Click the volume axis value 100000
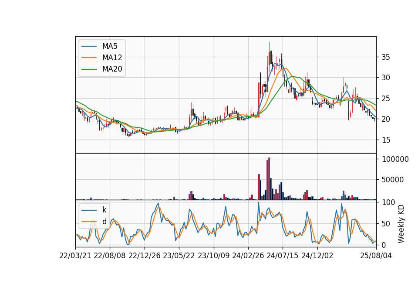The image size is (418, 301). [395, 159]
